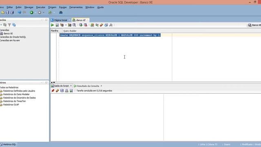
Task: Open the Executar menu
Action: (41, 7)
